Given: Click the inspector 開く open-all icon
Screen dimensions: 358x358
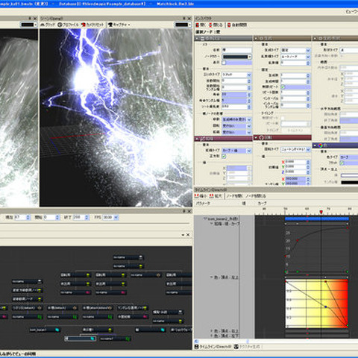Looking at the screenshot, I should [198, 25].
